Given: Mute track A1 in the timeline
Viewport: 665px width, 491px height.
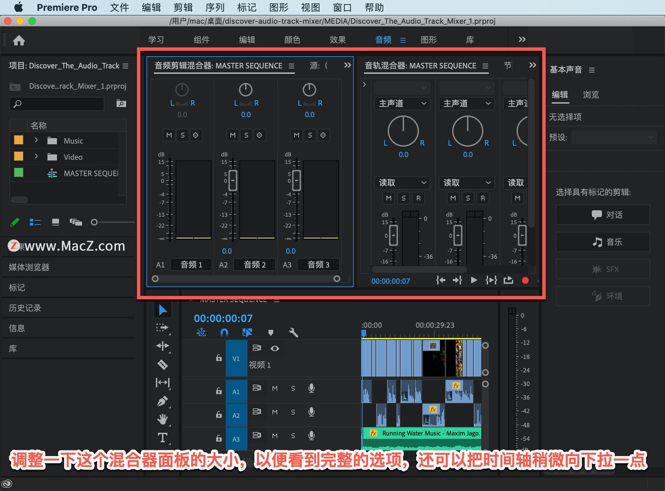Looking at the screenshot, I should (275, 388).
